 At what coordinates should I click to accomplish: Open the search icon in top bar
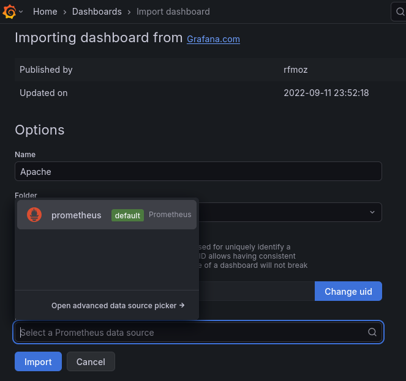coord(400,12)
